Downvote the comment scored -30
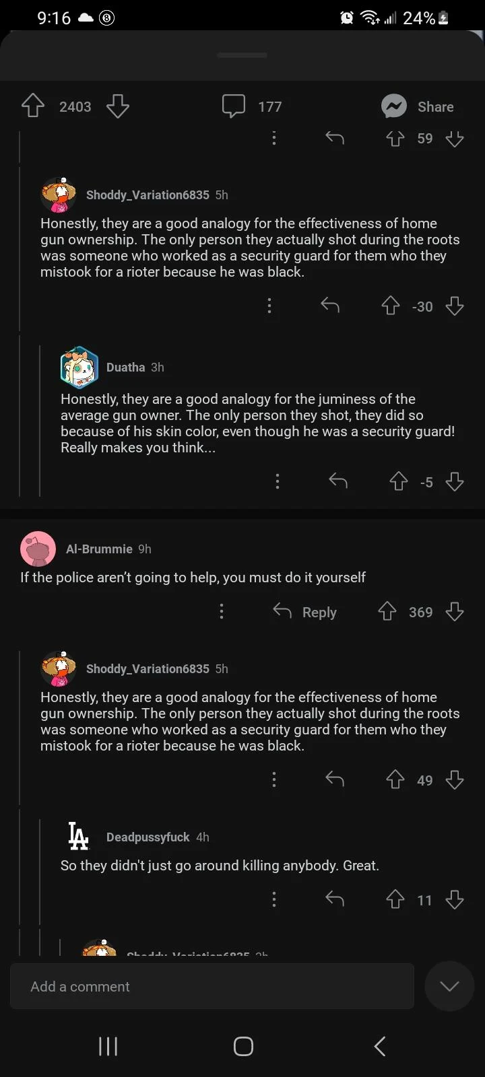 (455, 306)
